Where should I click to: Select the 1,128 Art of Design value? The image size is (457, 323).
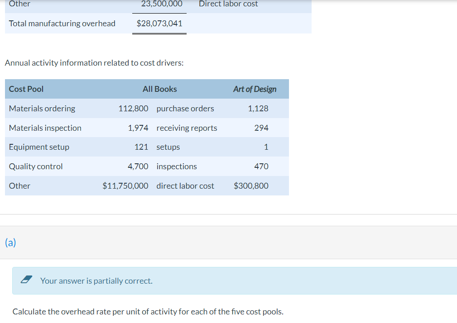click(x=258, y=109)
